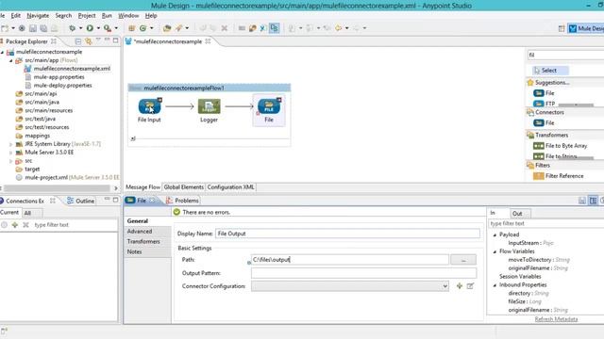Select the File Input node in flow

click(x=149, y=106)
